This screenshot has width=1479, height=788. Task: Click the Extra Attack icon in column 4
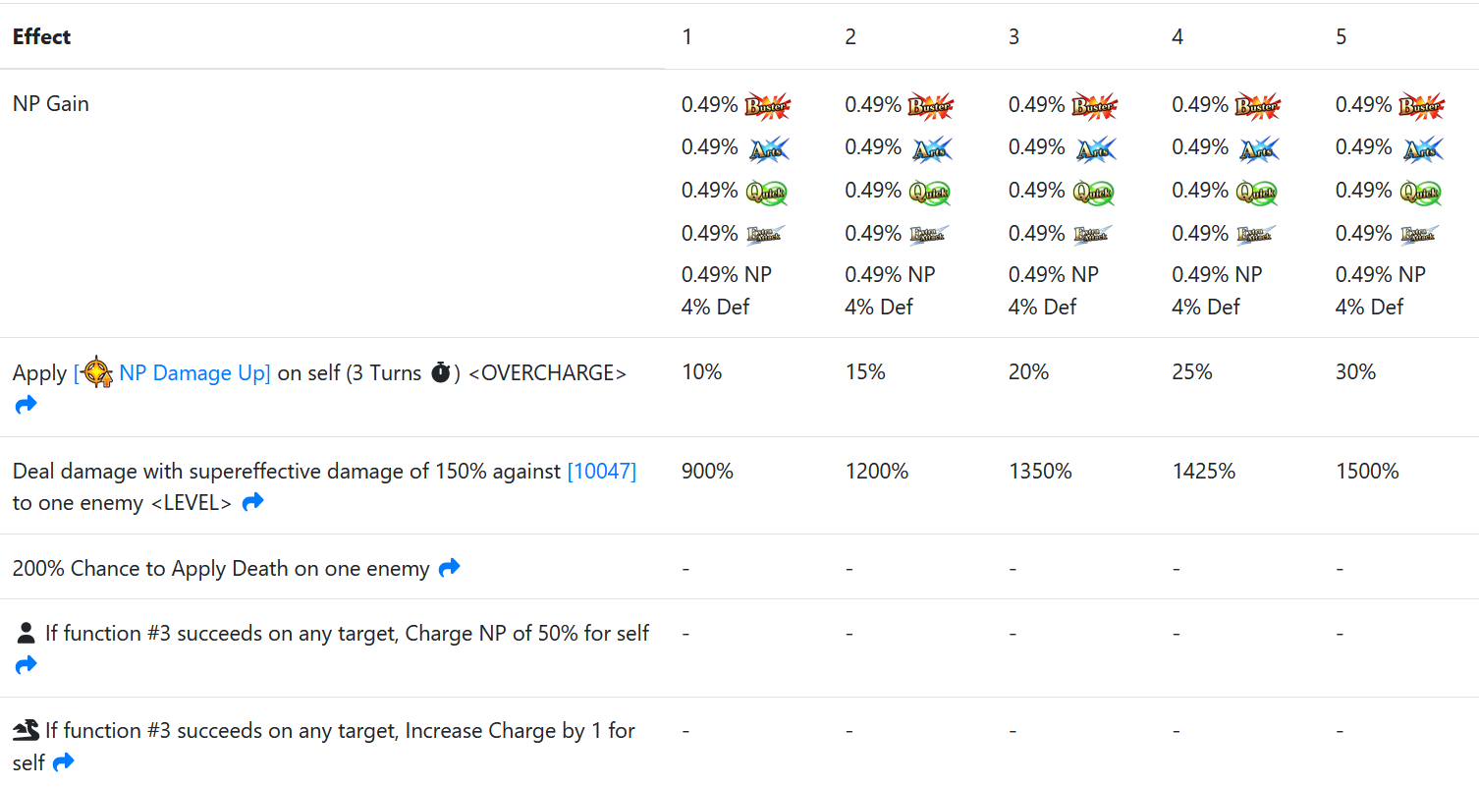[1256, 234]
